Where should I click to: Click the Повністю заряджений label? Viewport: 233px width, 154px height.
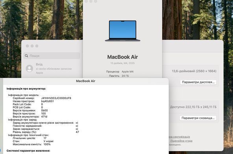coord(27,126)
